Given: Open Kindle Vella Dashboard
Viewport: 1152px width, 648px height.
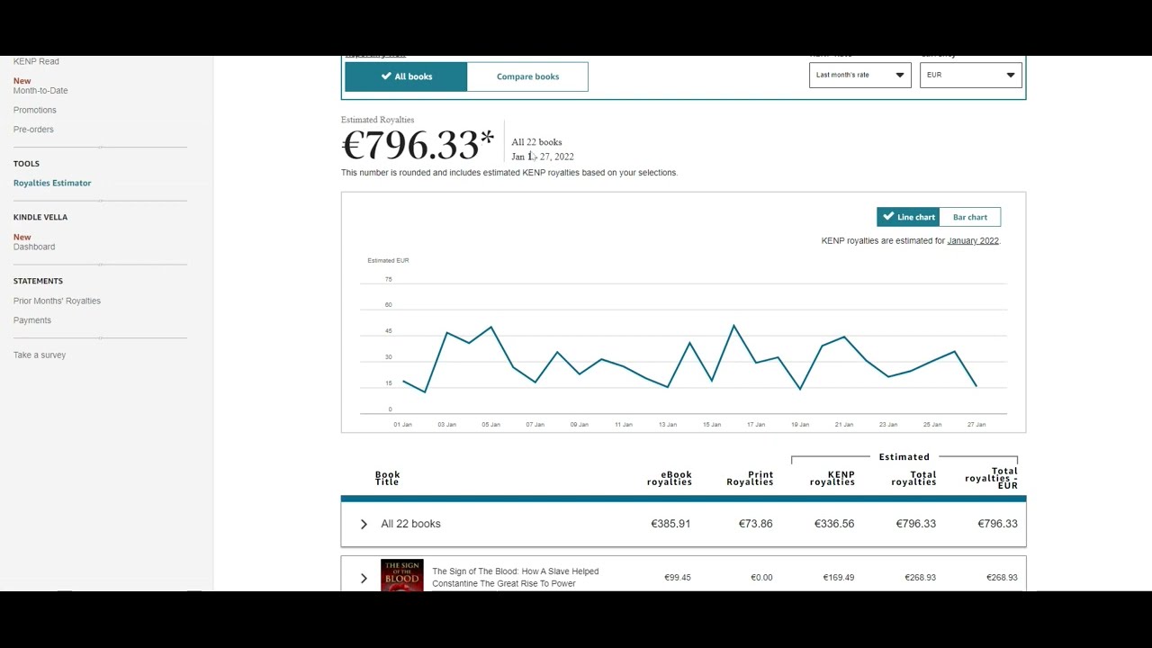Looking at the screenshot, I should coord(34,247).
